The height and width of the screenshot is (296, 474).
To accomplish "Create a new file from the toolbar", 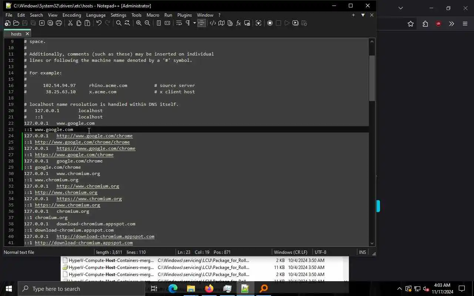I will coord(7,23).
